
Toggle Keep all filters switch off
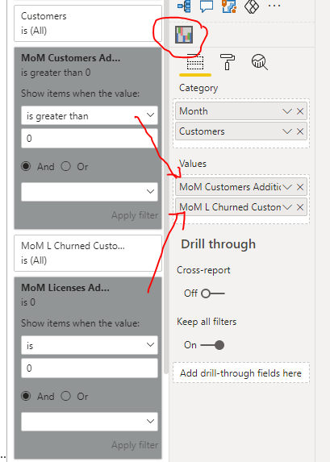click(x=213, y=345)
